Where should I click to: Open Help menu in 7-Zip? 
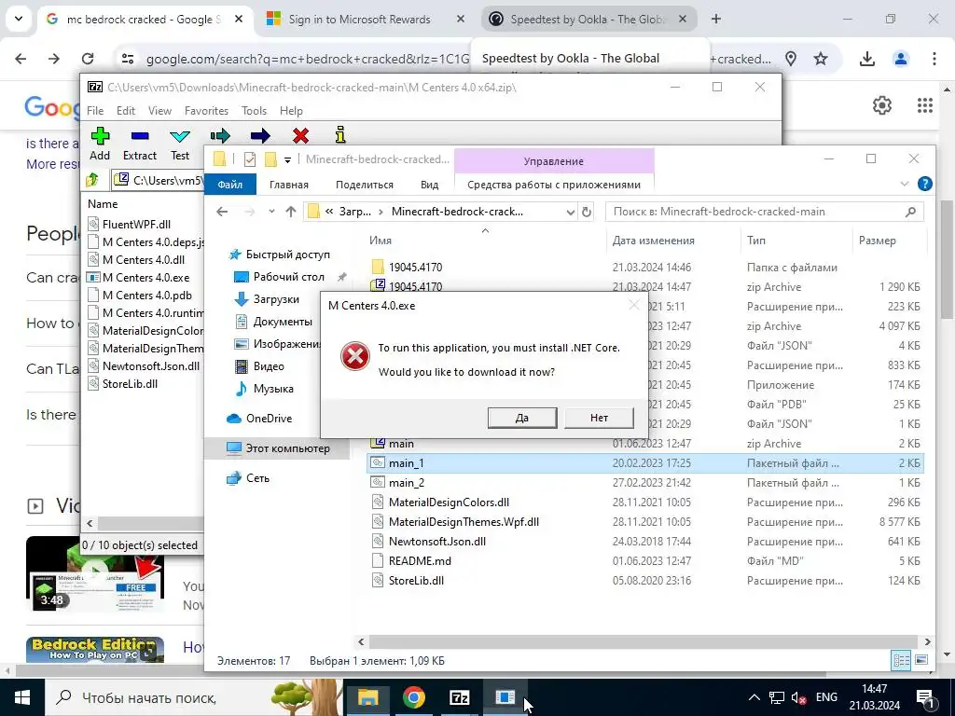coord(291,111)
